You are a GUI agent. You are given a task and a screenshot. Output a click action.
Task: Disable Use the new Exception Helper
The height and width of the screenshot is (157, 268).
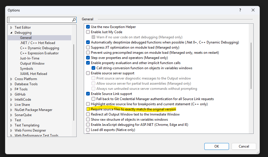pos(88,27)
